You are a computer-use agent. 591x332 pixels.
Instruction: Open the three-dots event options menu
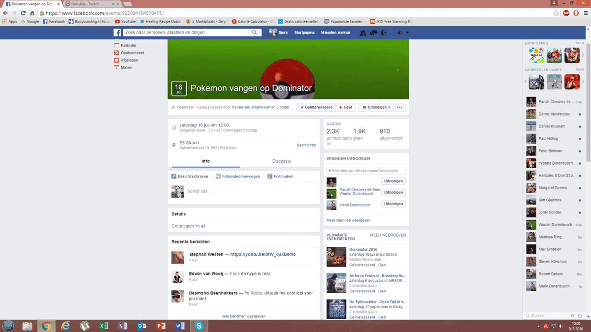(x=400, y=107)
